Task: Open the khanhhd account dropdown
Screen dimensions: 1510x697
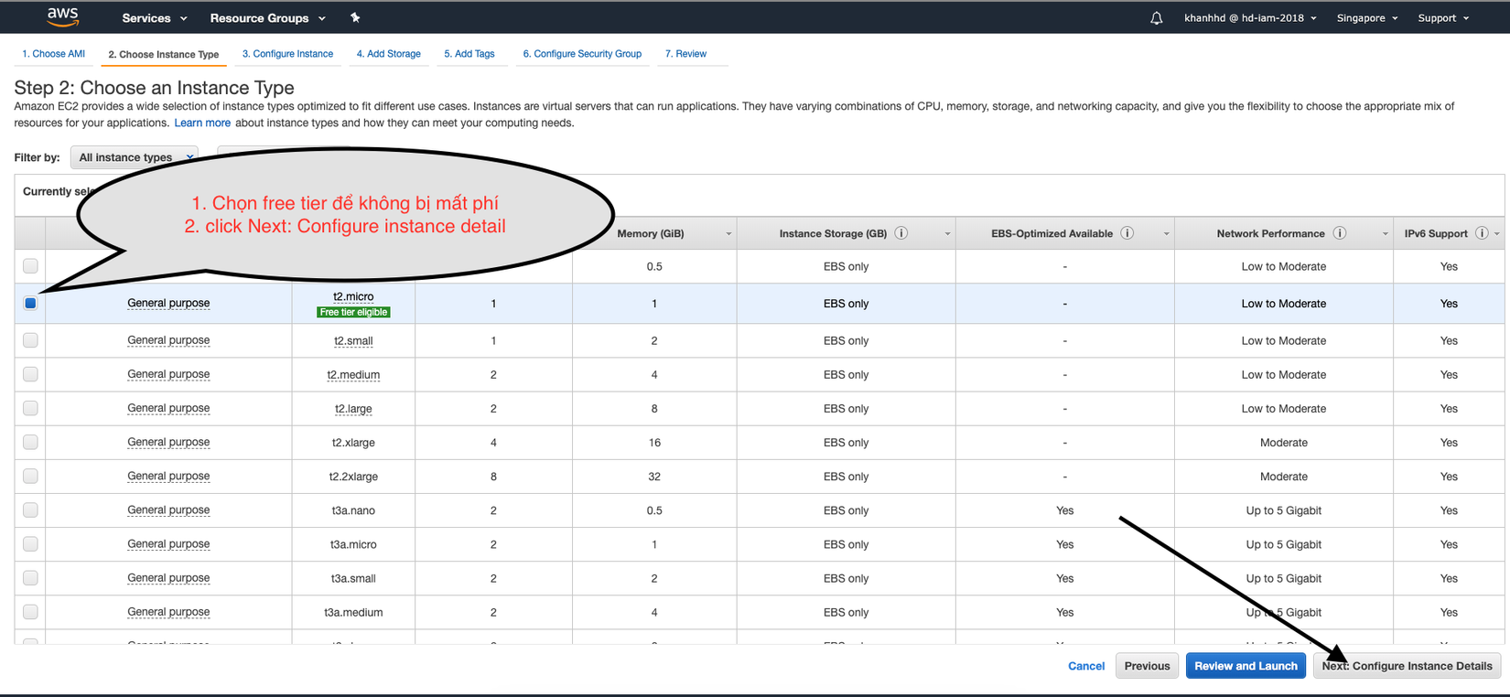Action: coord(1250,18)
